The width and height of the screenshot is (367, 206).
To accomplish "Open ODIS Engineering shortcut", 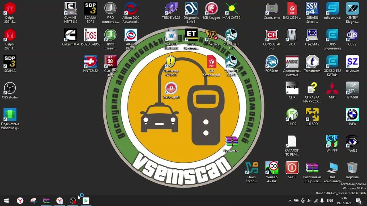I will 332,39.
